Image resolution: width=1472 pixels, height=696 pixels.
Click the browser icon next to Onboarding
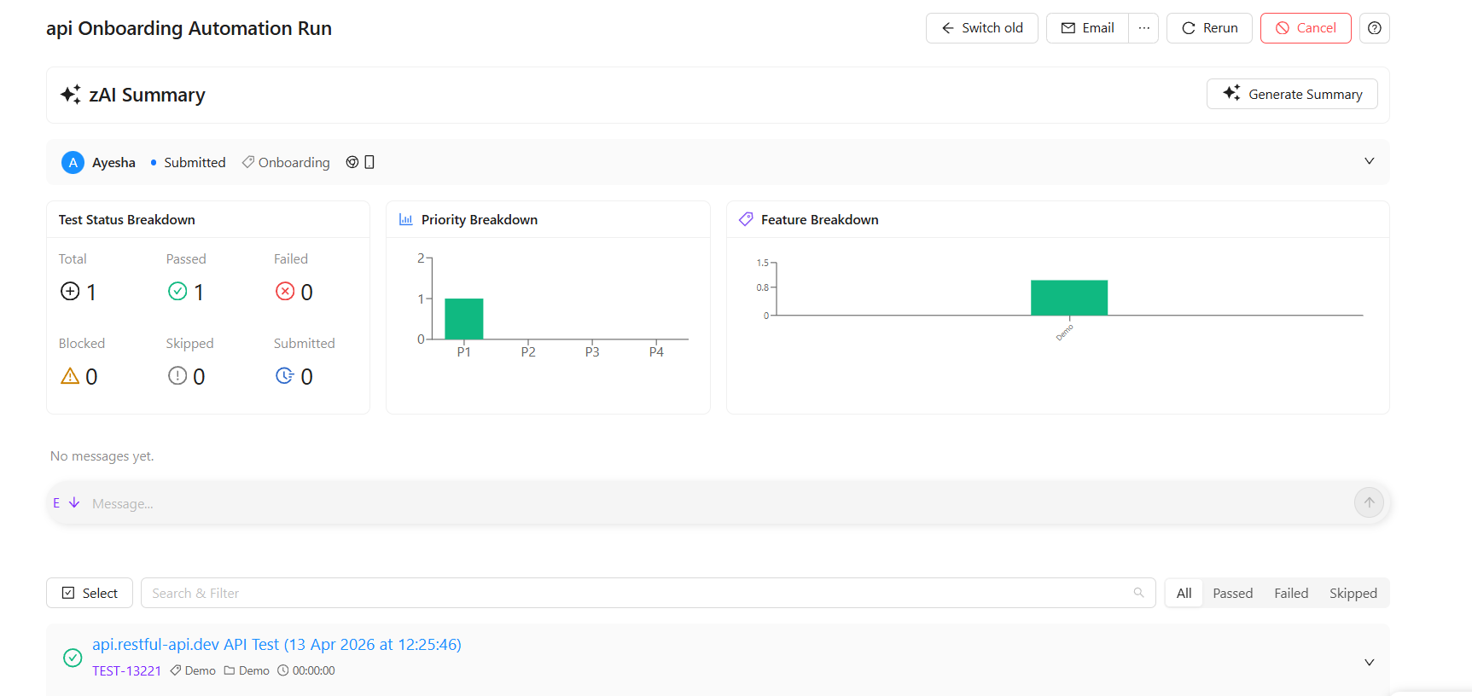tap(352, 162)
